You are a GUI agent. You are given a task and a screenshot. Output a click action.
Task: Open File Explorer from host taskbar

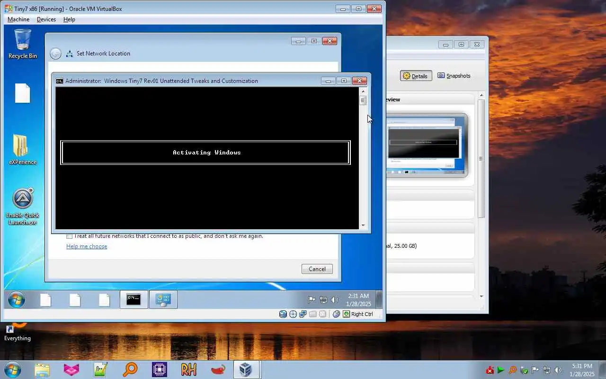tap(42, 370)
